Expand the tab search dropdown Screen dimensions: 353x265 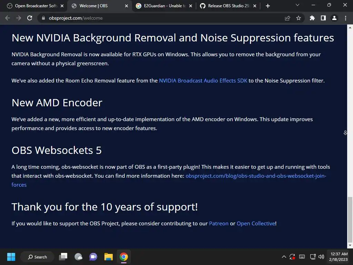297,5
